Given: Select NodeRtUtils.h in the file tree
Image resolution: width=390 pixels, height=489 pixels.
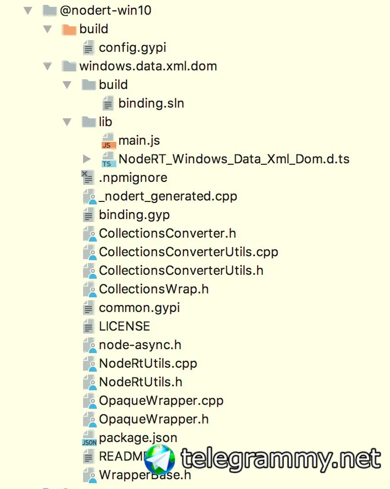Looking at the screenshot, I should [x=140, y=382].
